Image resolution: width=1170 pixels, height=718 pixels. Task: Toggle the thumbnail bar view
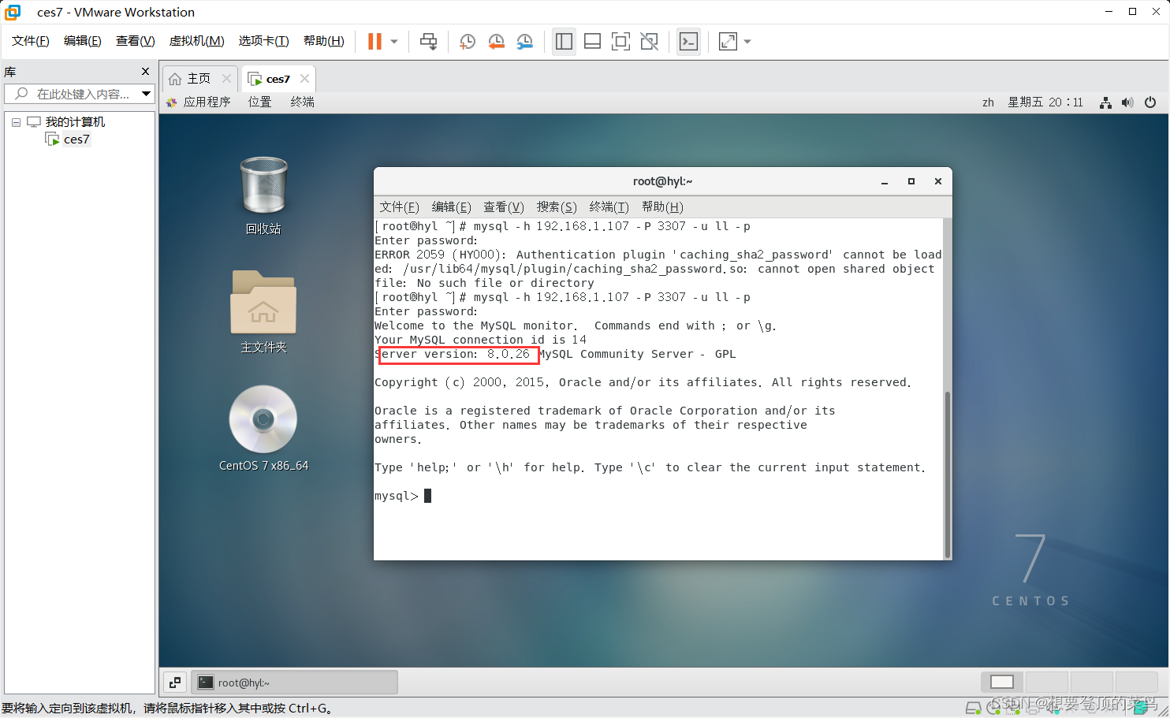[x=592, y=42]
